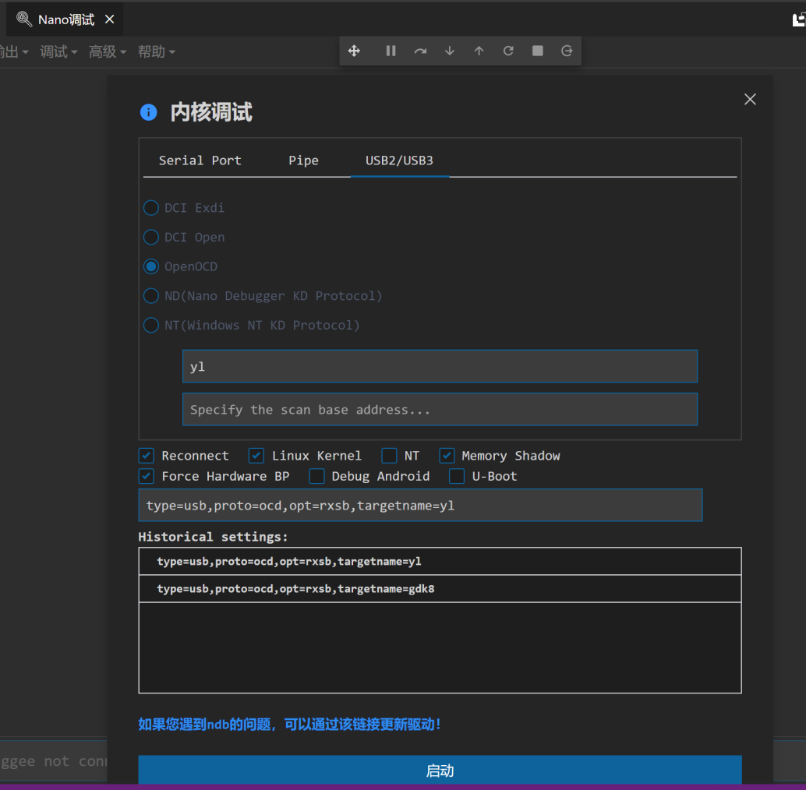Check the U-Boot checkbox
Viewport: 806px width, 790px height.
(x=457, y=476)
